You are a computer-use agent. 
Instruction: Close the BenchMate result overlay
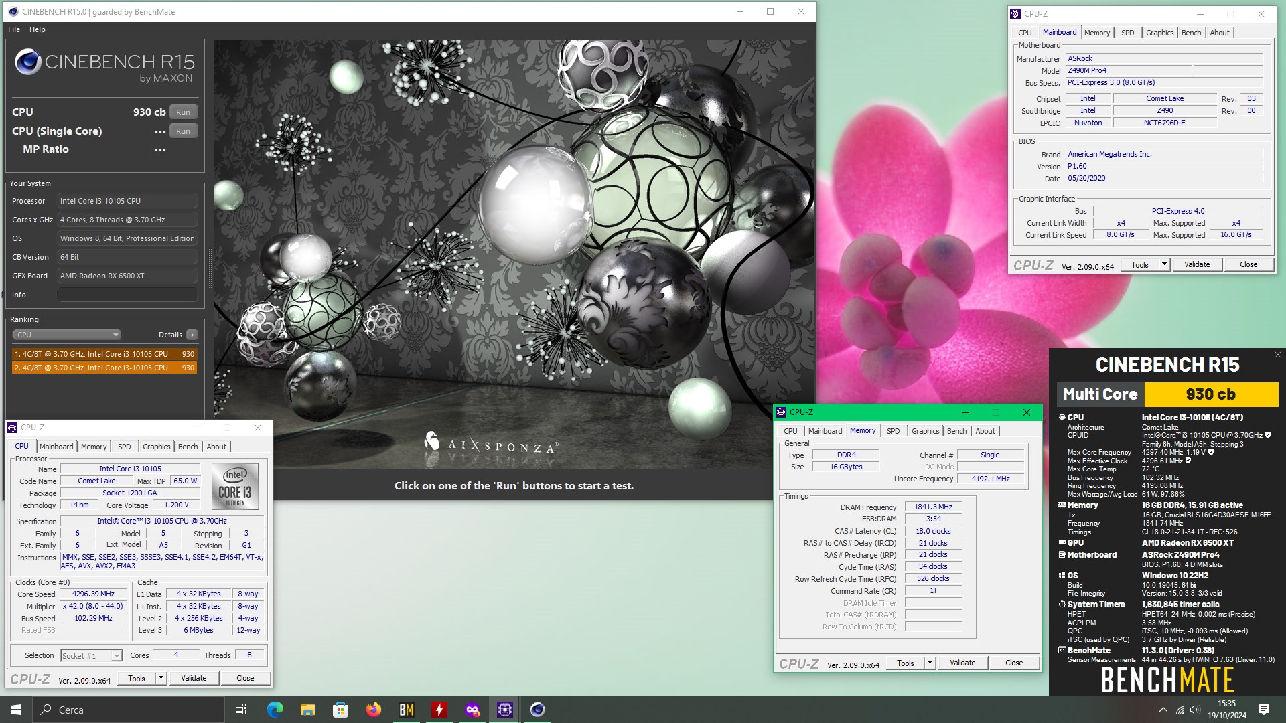point(1277,355)
